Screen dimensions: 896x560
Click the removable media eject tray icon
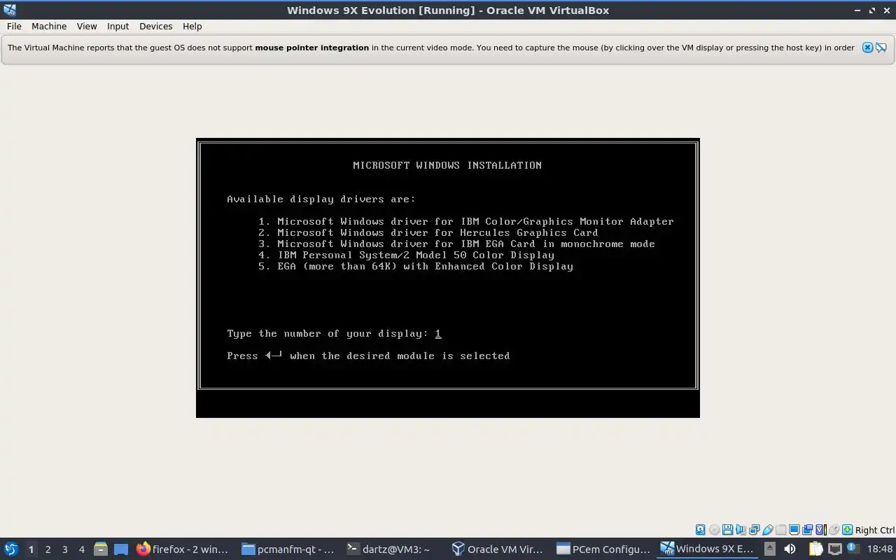[x=769, y=549]
